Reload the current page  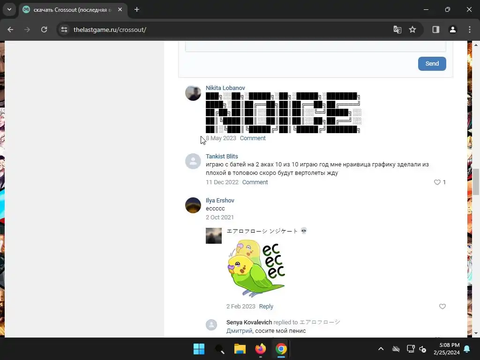coord(44,30)
